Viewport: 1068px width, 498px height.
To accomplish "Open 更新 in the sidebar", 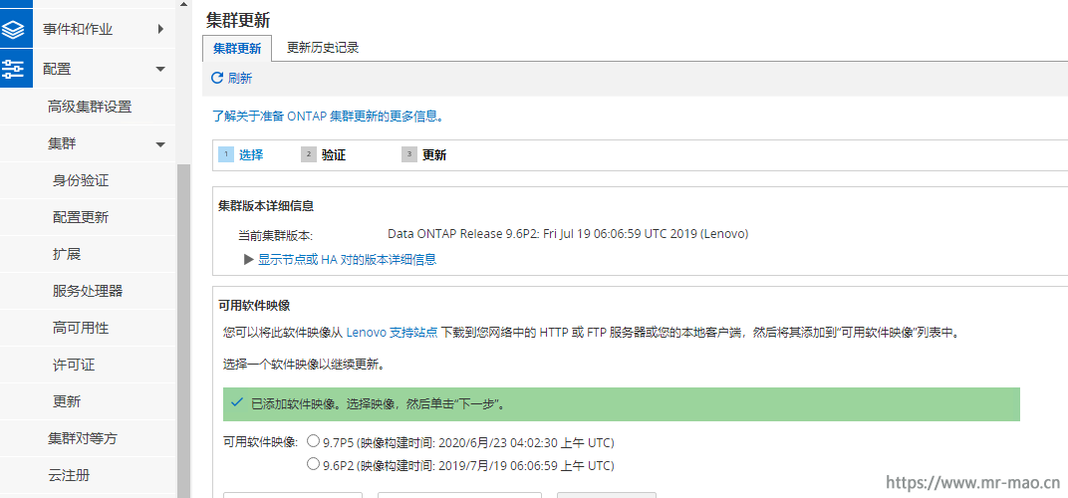I will tap(67, 402).
